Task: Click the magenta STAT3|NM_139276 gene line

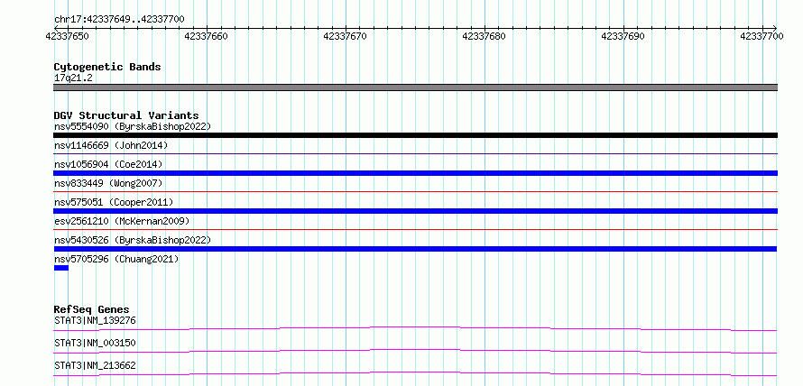Action: [415, 328]
